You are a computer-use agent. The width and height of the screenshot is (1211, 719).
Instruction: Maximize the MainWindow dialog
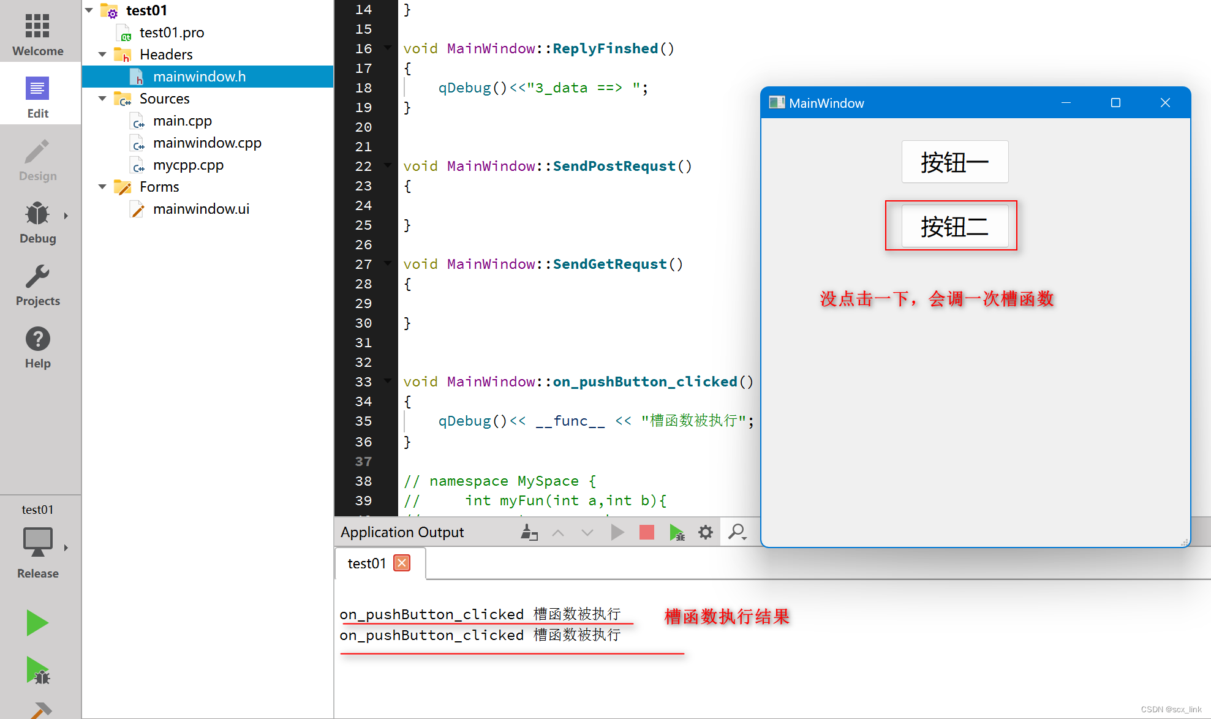coord(1115,103)
